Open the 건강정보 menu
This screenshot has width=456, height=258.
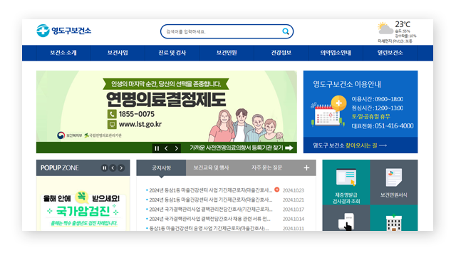click(281, 53)
